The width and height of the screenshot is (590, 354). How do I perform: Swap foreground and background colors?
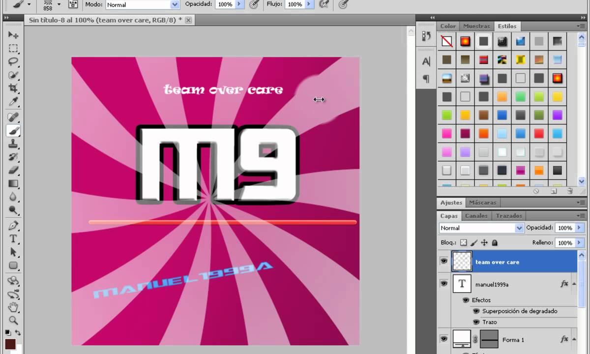point(18,333)
